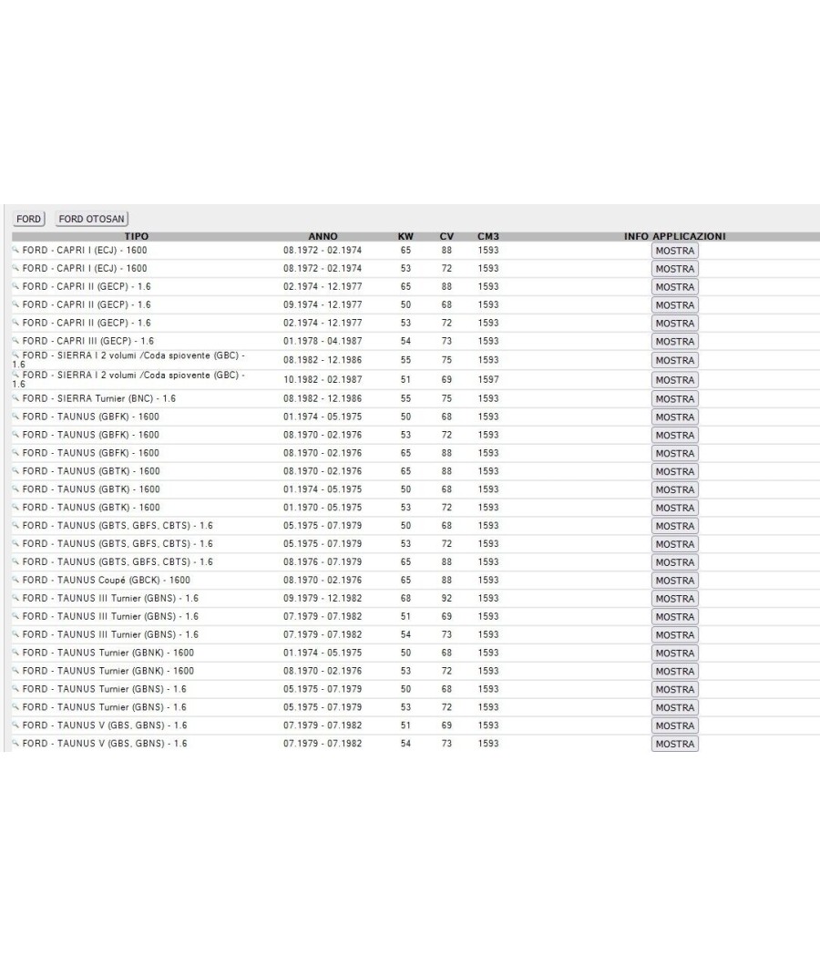
Task: Click text FORD - TAUNUS Coupé (GBCK) - 1600
Action: pos(107,580)
